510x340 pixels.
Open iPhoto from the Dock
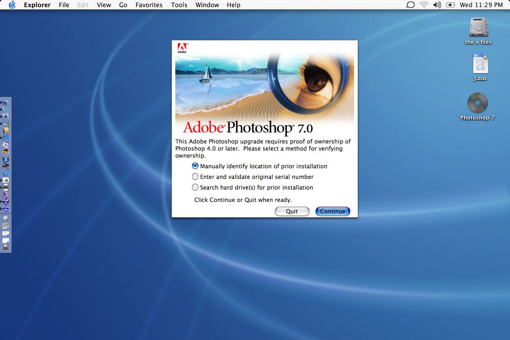6,151
